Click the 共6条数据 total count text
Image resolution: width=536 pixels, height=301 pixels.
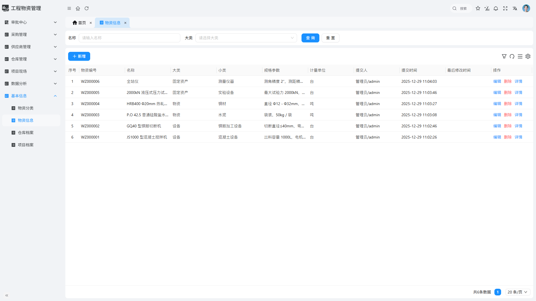(482, 292)
